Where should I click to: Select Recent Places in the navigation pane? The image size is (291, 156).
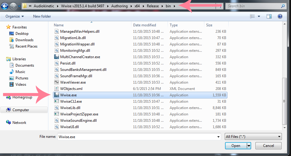click(26, 46)
